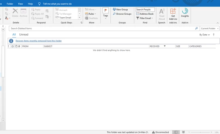Click the Archive button in the ribbon
220x134 pixels.
tap(23, 13)
